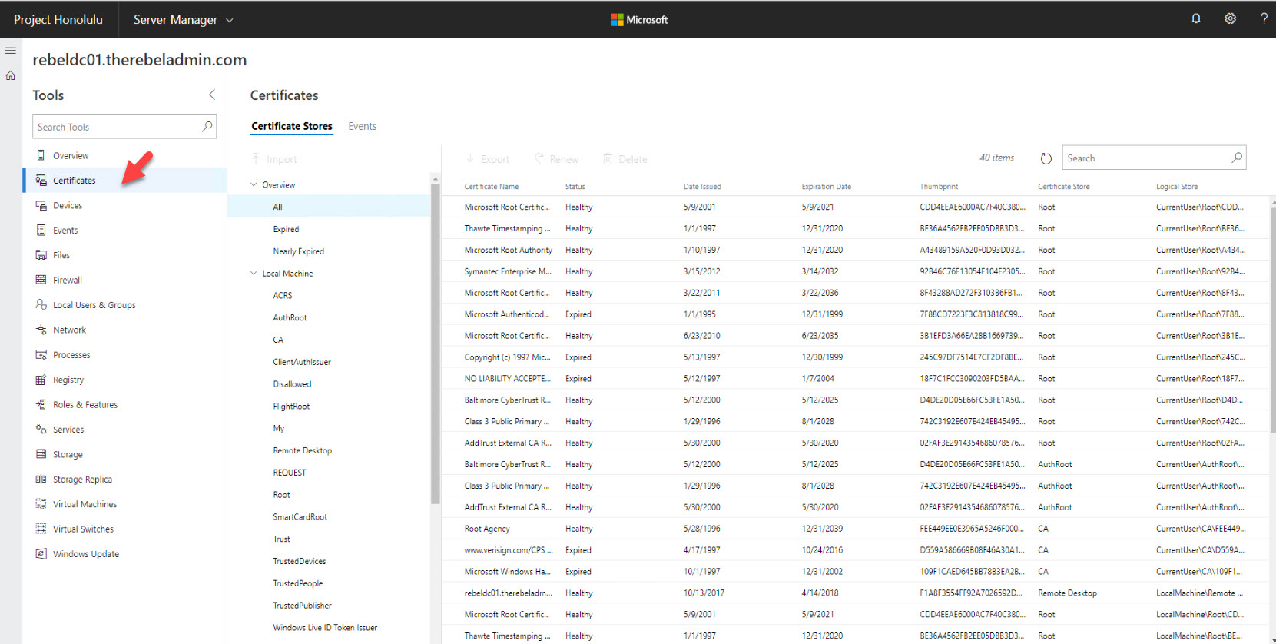
Task: Click the Files tool icon
Action: (x=41, y=255)
